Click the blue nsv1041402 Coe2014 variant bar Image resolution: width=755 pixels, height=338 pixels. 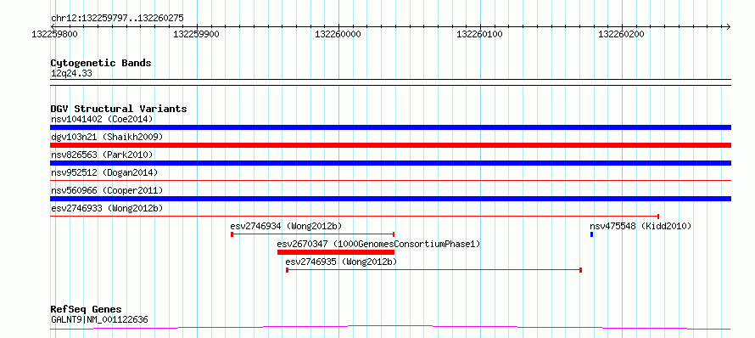pyautogui.click(x=390, y=127)
